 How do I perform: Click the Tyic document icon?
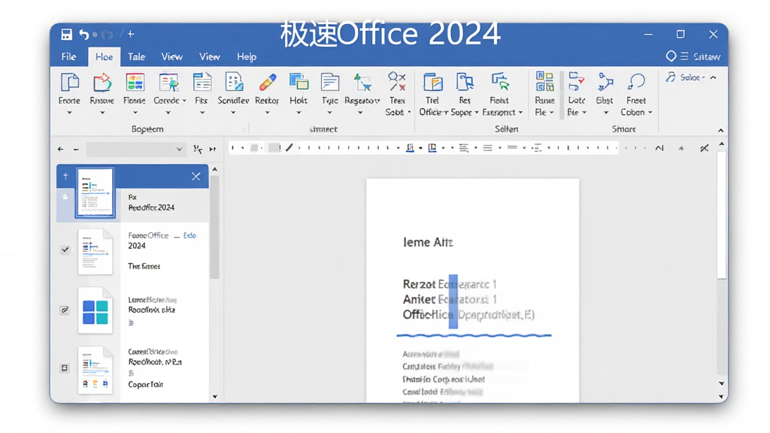tap(330, 83)
